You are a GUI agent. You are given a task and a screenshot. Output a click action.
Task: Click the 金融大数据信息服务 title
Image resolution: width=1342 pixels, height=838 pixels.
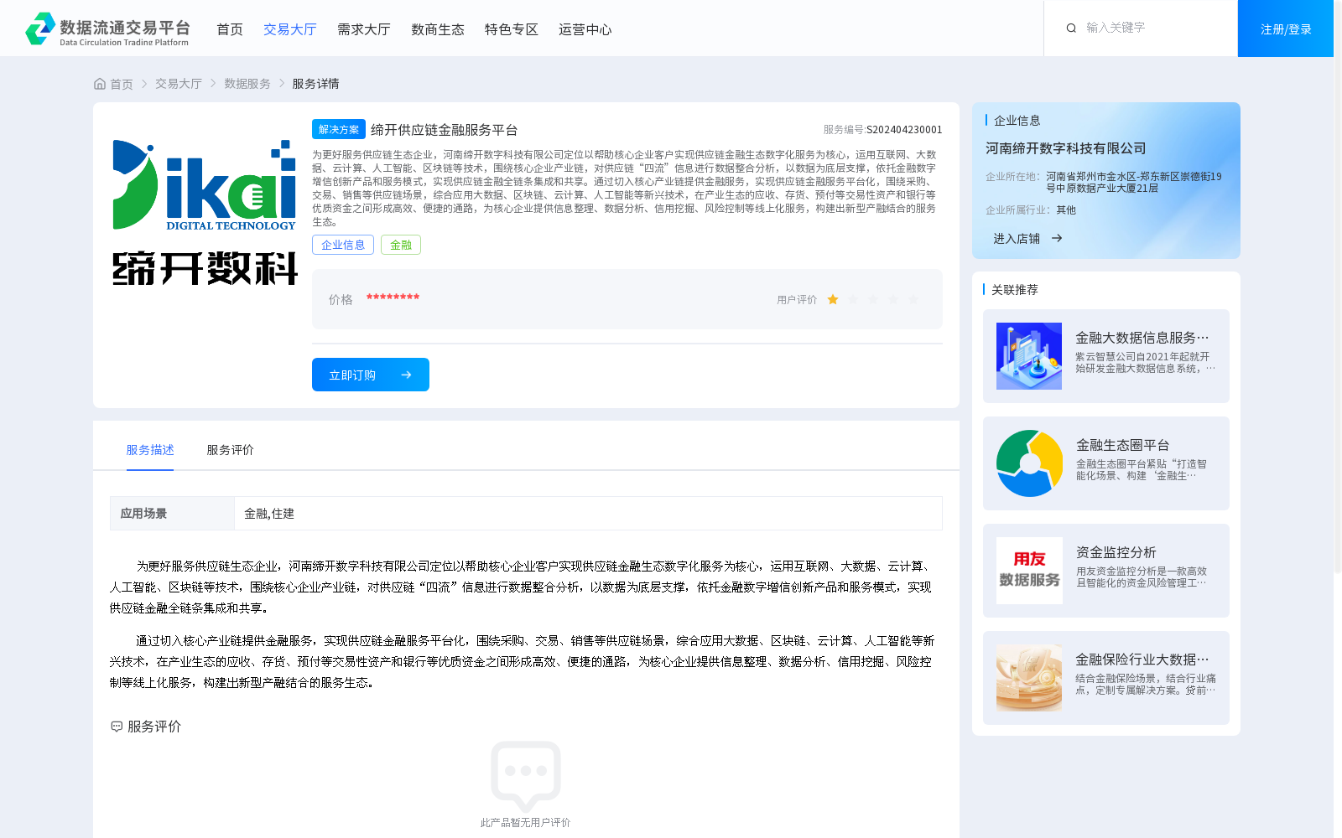1142,338
